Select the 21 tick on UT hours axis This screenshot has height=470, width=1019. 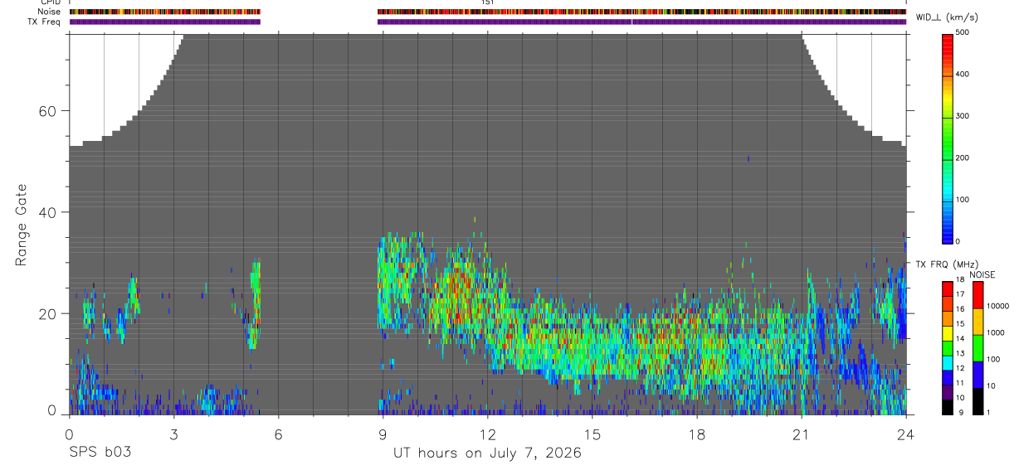coord(801,433)
